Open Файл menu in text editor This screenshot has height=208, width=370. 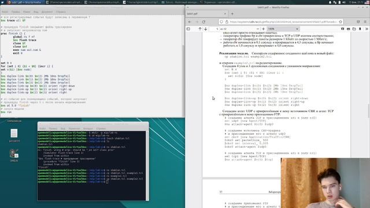(x=5, y=12)
